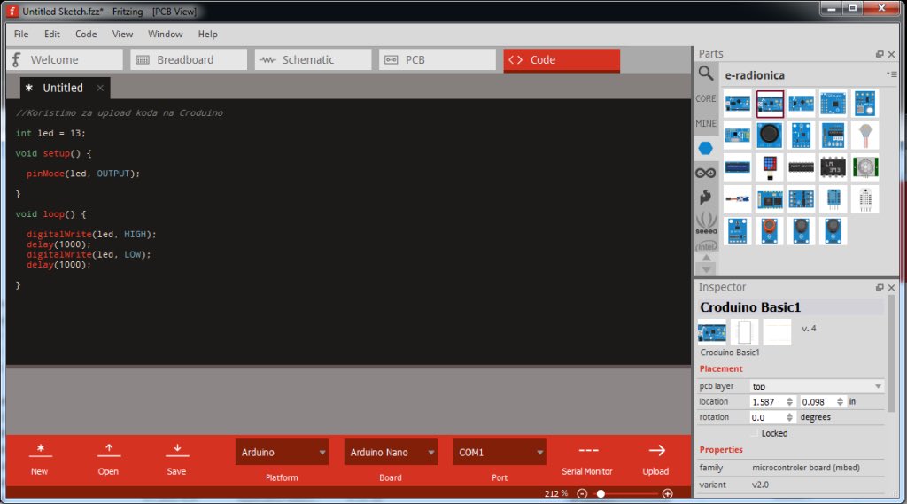The width and height of the screenshot is (907, 504).
Task: Close the Parts panel
Action: pyautogui.click(x=891, y=54)
